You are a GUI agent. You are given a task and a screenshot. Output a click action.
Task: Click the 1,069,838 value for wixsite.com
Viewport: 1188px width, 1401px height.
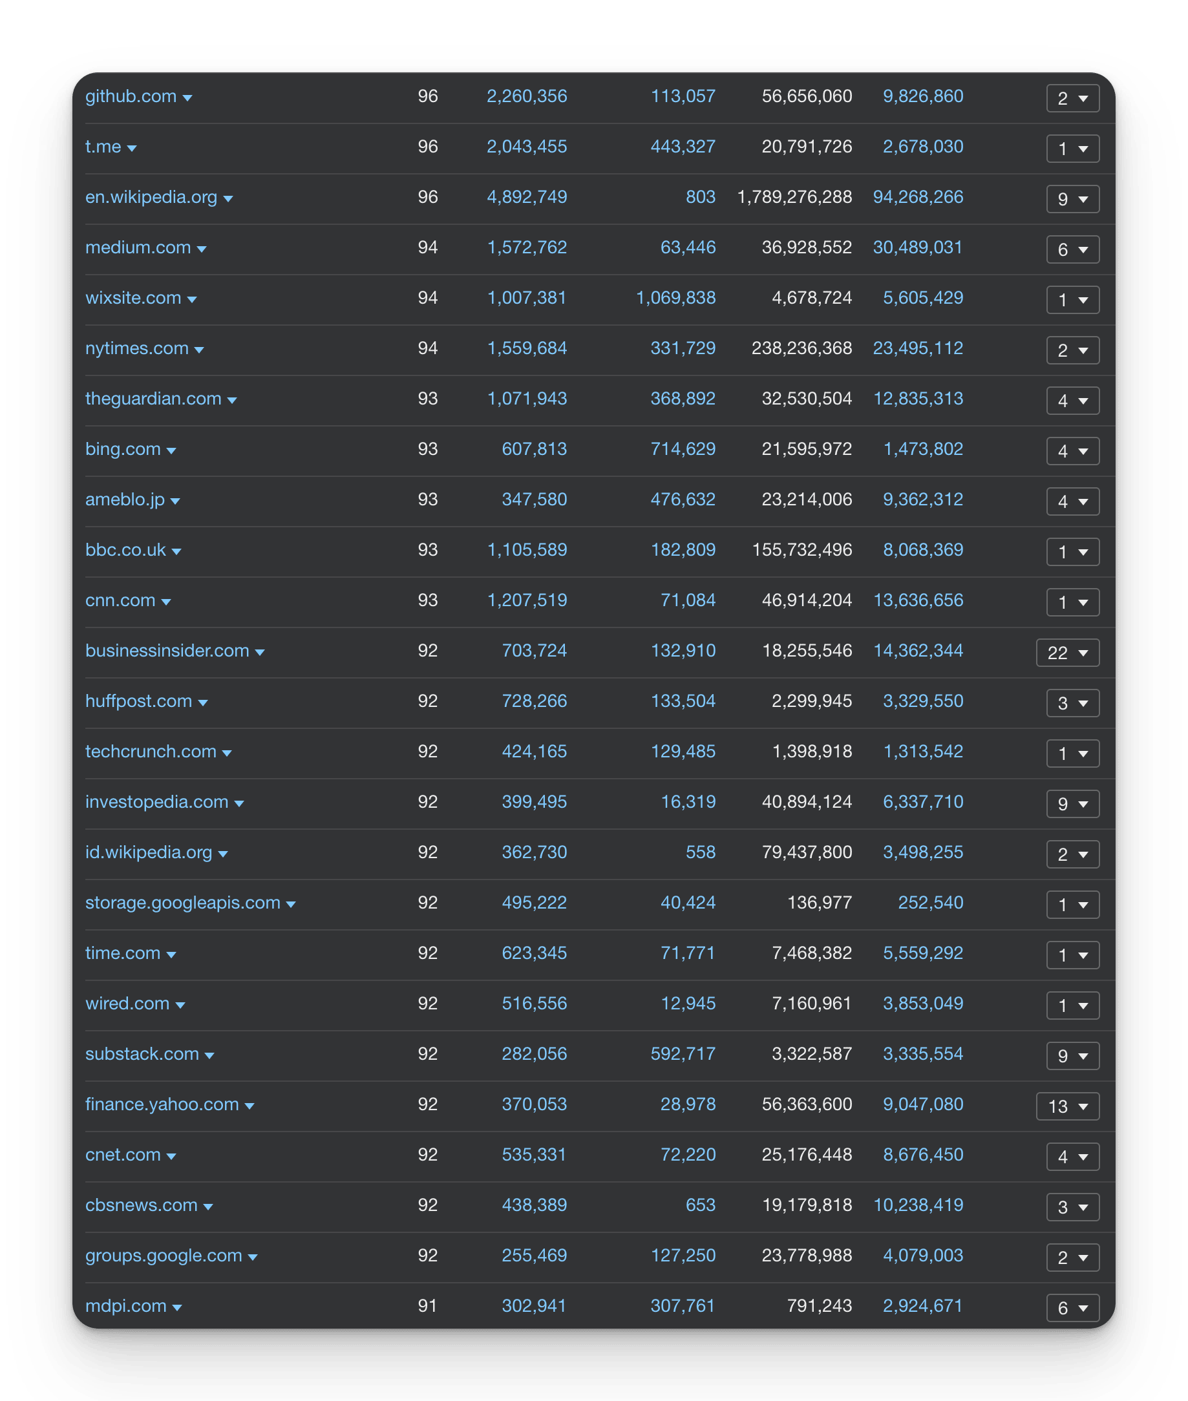click(676, 297)
